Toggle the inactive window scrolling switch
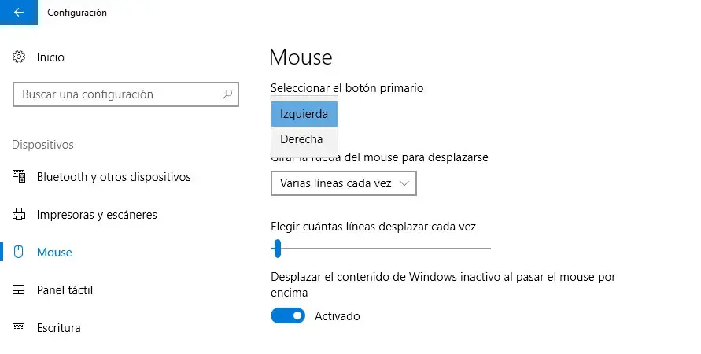This screenshot has height=354, width=701. point(288,316)
